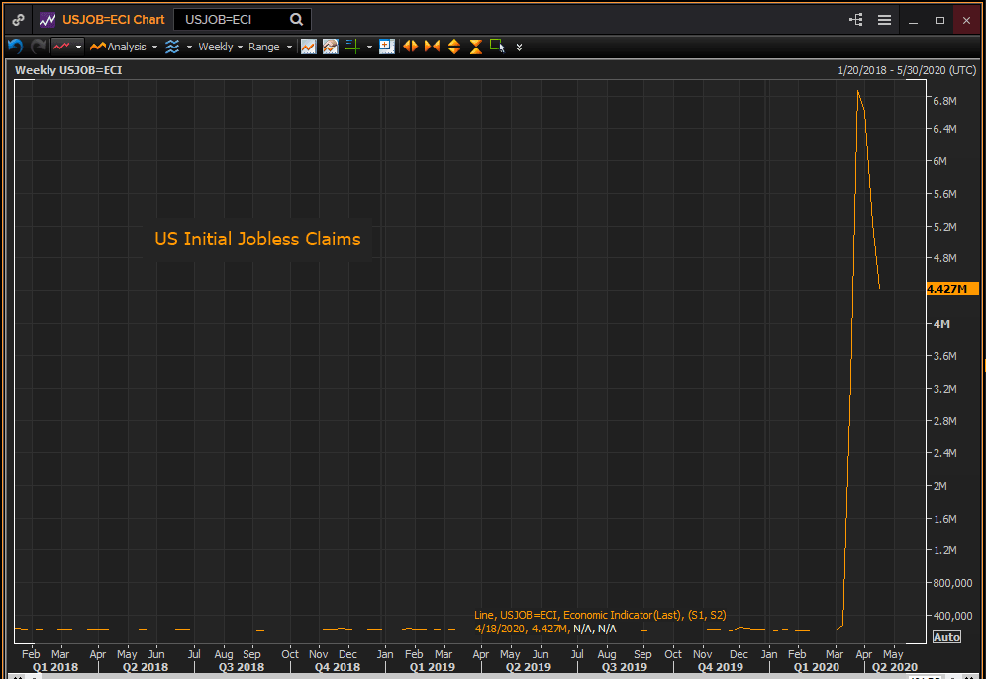Click the Q1 2018 axis label
This screenshot has height=679, width=986.
point(55,667)
